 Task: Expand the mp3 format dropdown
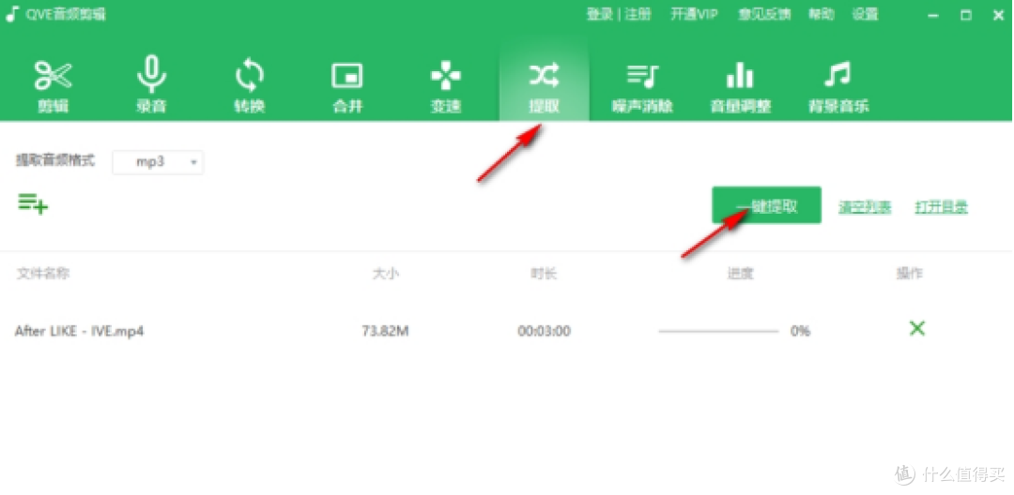coord(158,162)
